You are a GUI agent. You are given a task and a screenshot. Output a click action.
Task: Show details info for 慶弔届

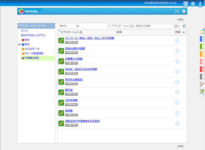[x=177, y=92]
